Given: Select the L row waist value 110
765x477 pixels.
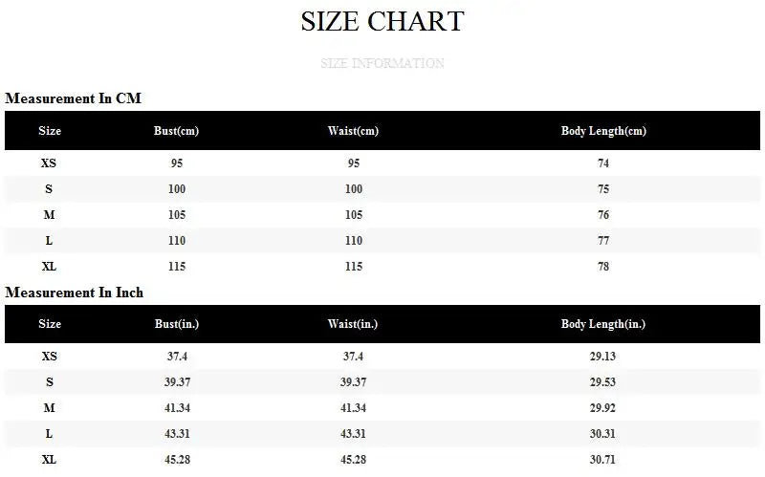Looking at the screenshot, I should [353, 241].
